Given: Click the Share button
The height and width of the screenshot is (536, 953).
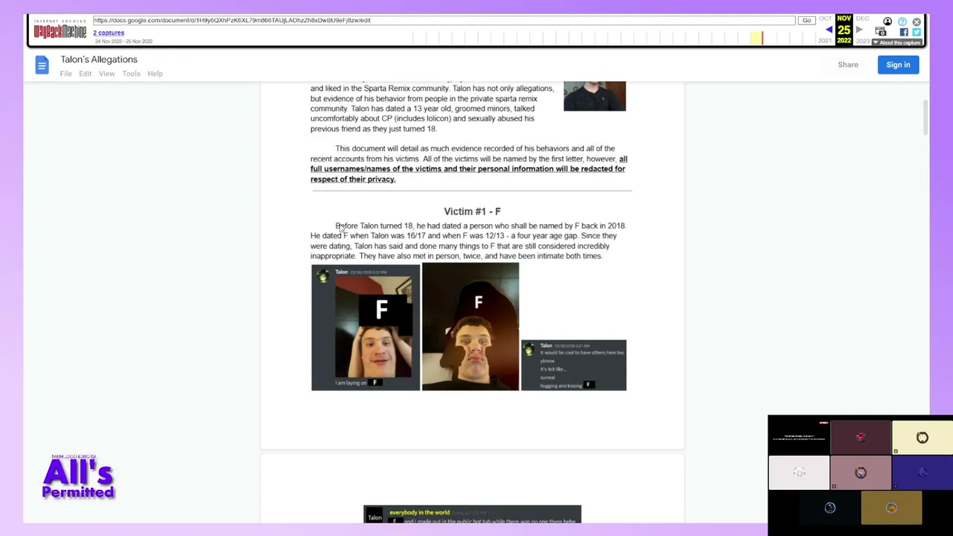Looking at the screenshot, I should pos(848,65).
